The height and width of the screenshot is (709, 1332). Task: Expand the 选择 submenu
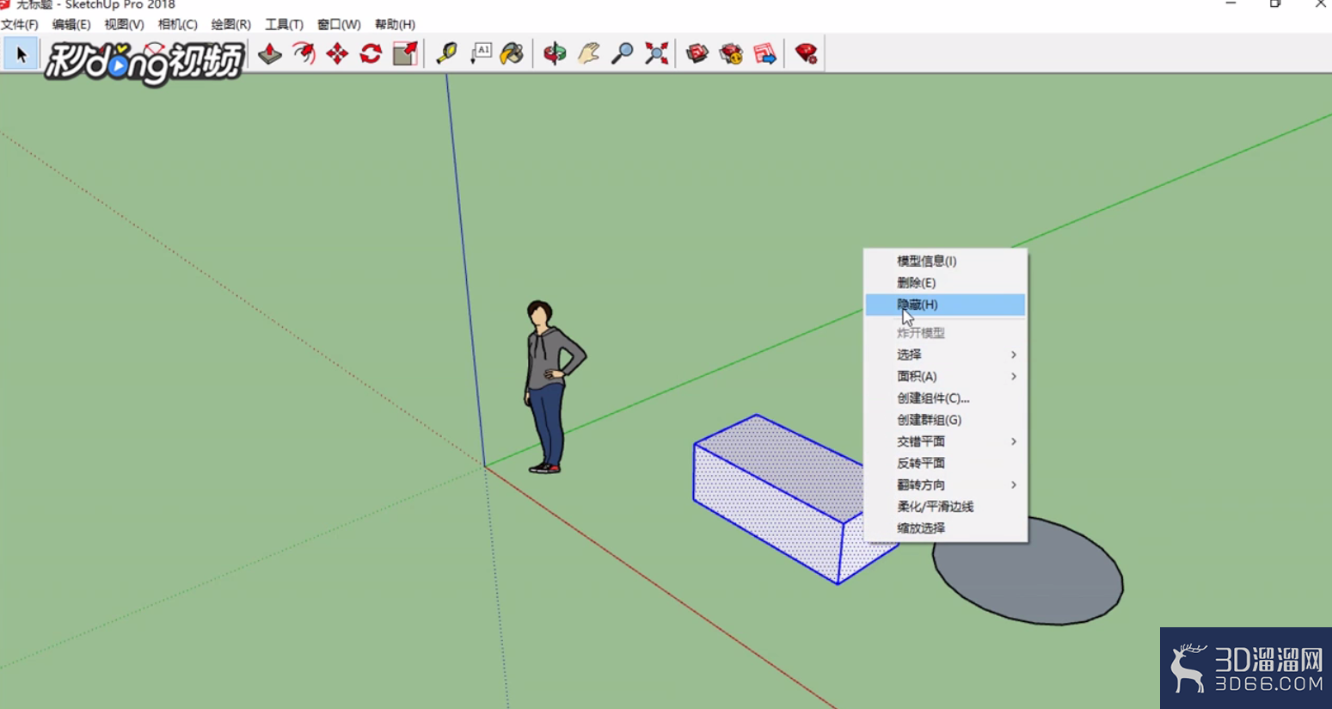945,354
